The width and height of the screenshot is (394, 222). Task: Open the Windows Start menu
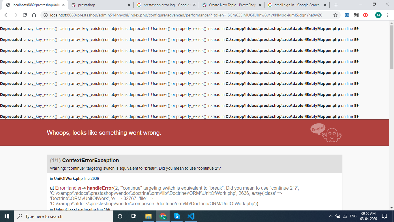tap(7, 216)
